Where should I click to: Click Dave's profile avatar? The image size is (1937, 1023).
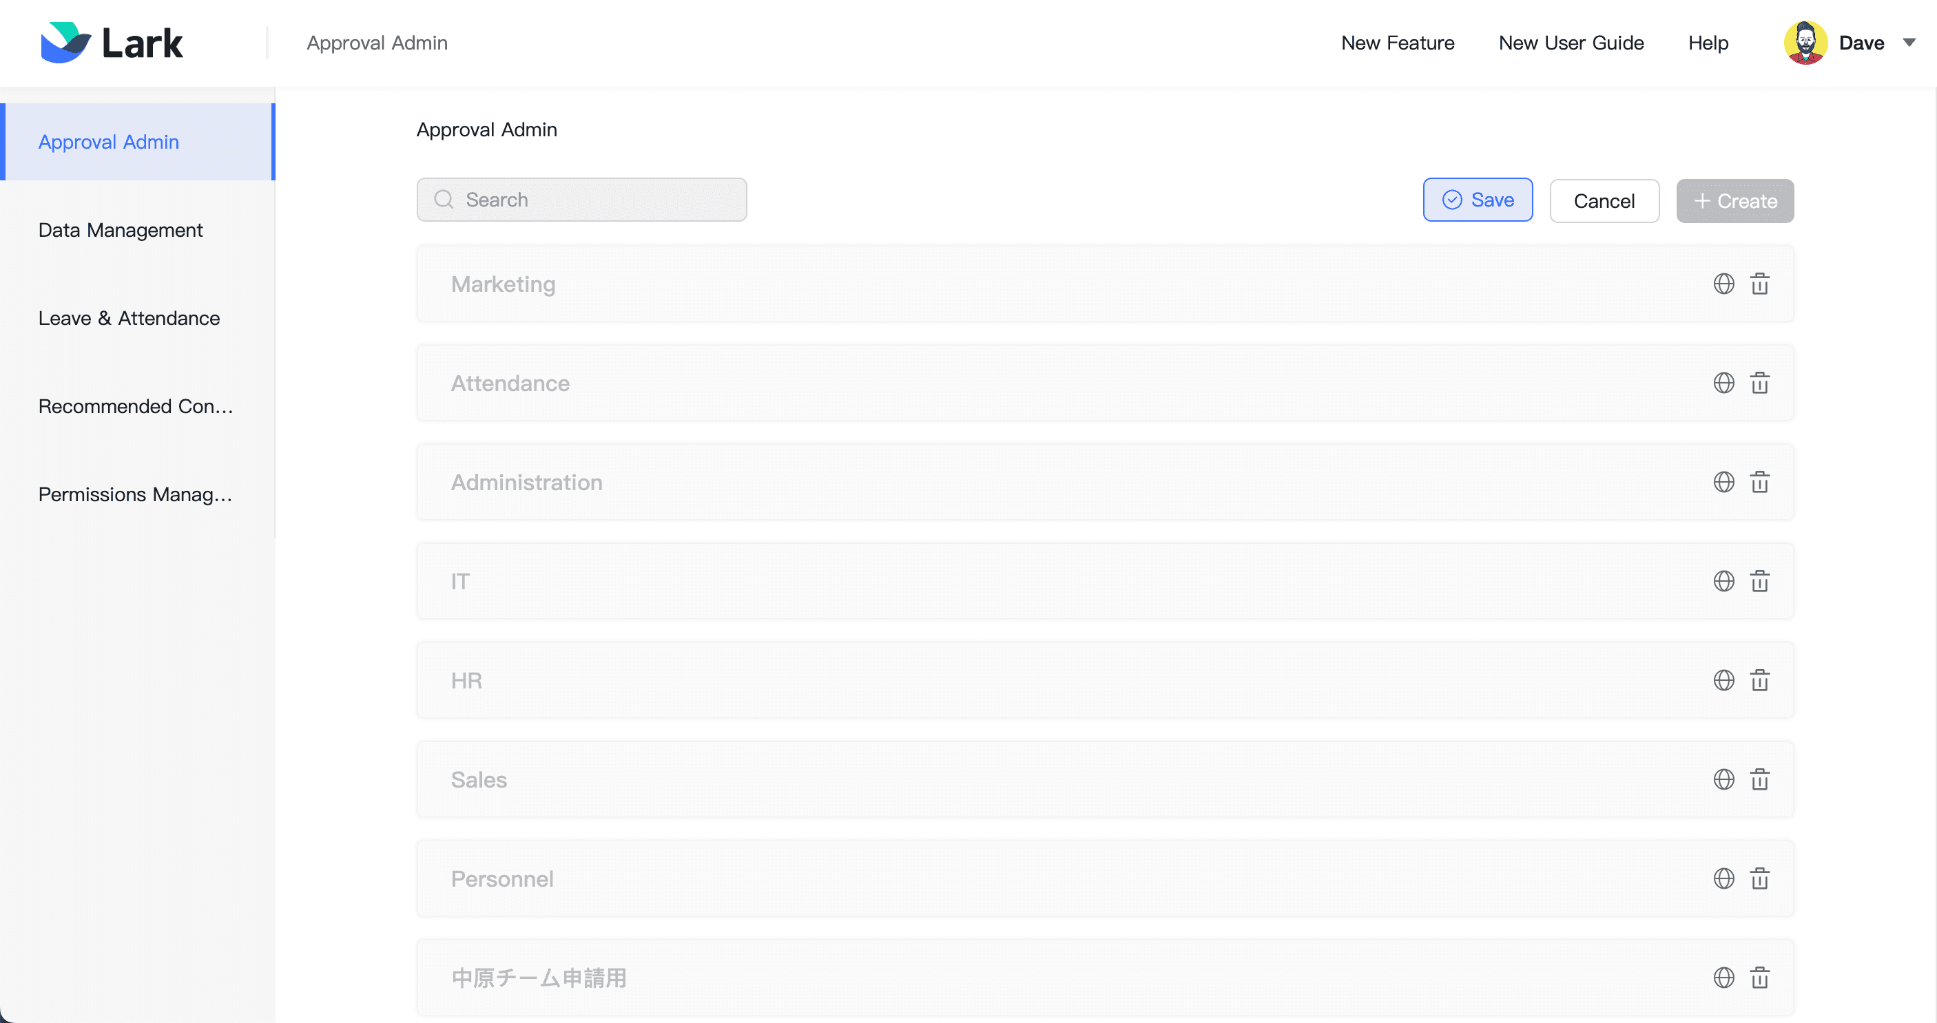(1805, 43)
